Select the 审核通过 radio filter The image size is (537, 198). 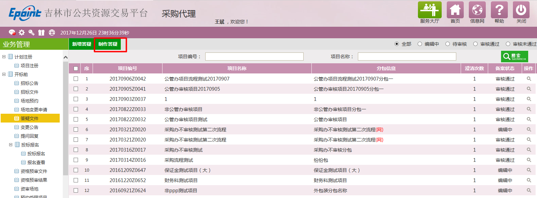point(476,44)
